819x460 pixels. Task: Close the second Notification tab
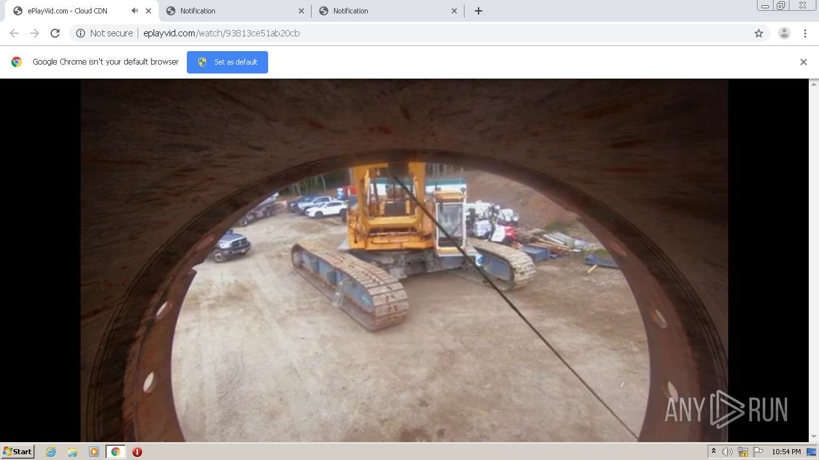(x=454, y=11)
